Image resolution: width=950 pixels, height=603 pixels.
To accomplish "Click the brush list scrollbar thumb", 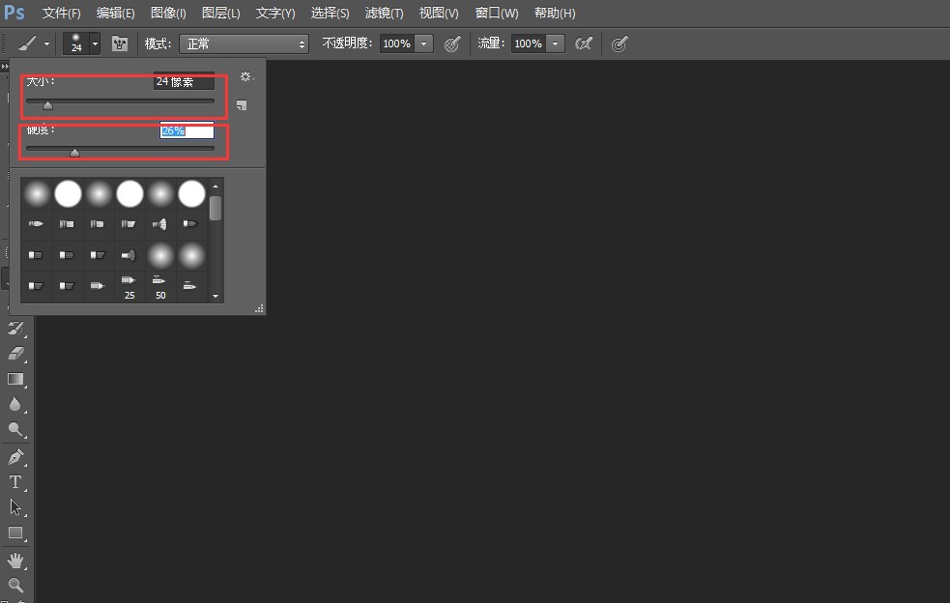I will coord(216,208).
